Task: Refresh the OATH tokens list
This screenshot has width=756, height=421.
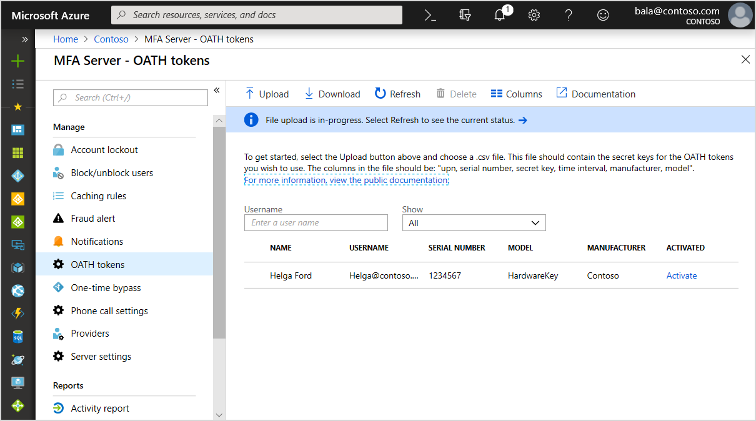Action: pyautogui.click(x=397, y=94)
